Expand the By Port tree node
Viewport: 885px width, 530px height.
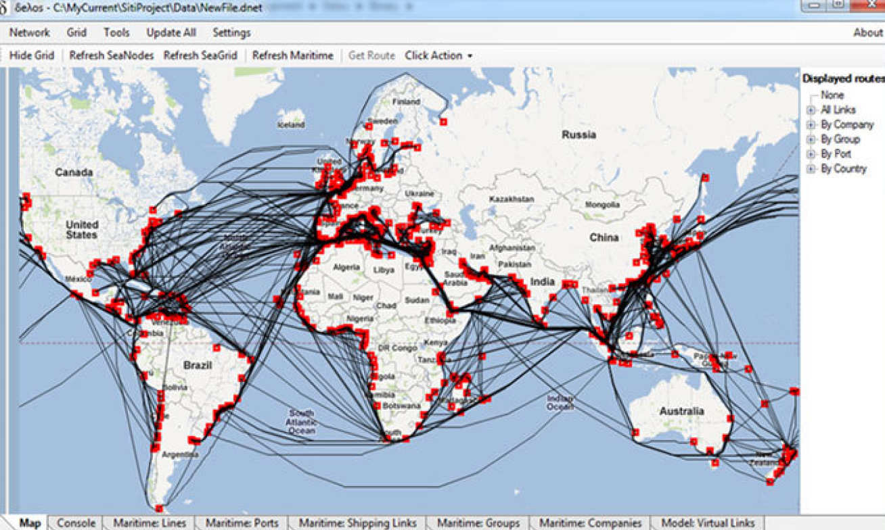click(811, 155)
